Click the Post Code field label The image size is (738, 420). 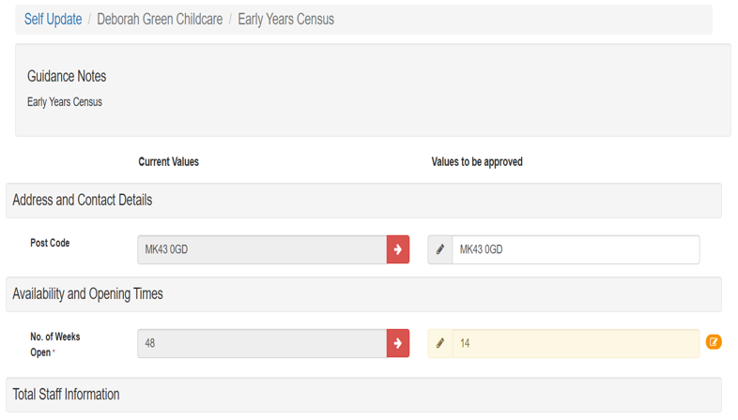[x=50, y=243]
